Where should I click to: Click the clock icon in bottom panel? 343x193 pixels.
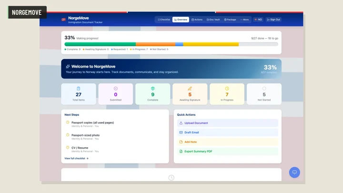(171, 178)
